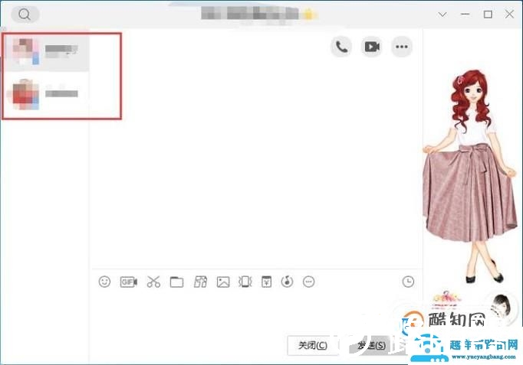Maximize the chat window

488,15
